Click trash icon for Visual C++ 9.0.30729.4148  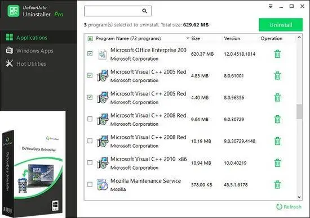click(277, 141)
